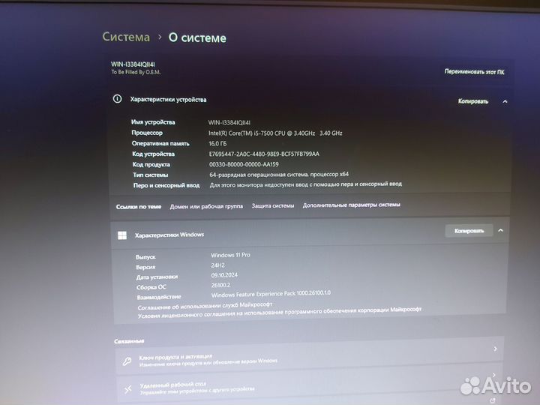Go back to Система breadcrumb
540x405 pixels.
coord(126,37)
